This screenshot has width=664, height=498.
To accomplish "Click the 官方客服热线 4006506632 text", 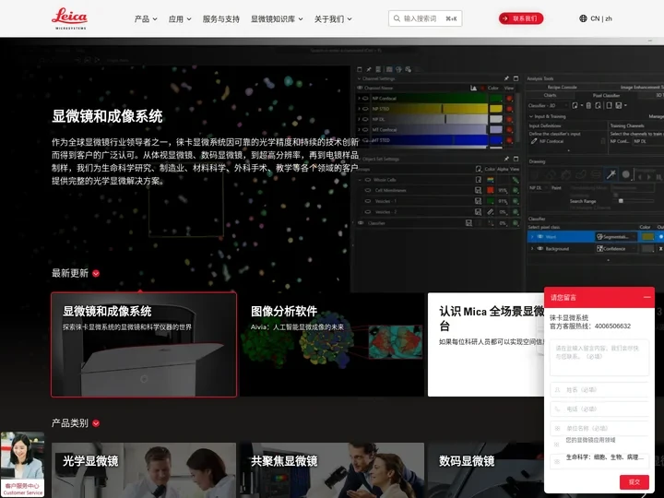I will [590, 326].
